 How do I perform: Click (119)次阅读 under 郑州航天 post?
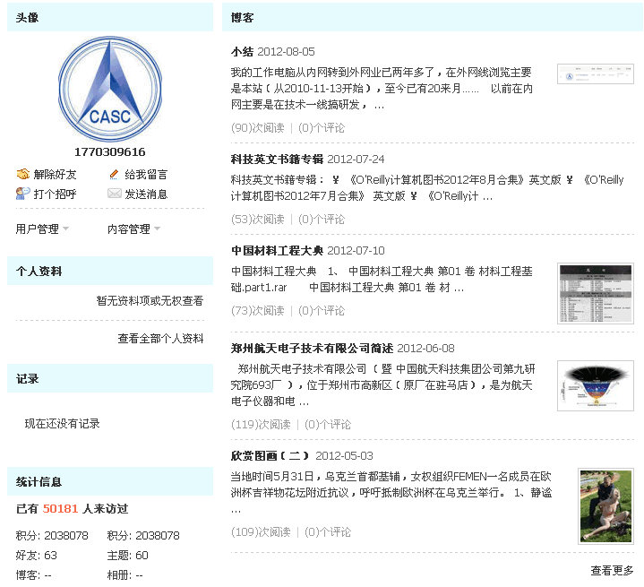point(261,424)
